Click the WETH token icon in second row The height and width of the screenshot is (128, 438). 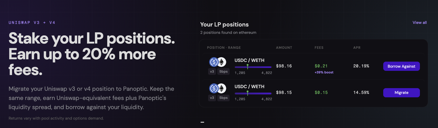coord(222,88)
